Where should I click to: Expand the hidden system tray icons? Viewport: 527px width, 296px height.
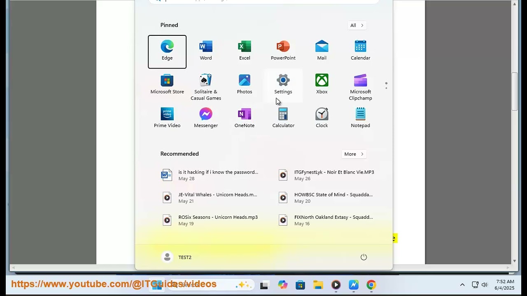[x=462, y=285]
